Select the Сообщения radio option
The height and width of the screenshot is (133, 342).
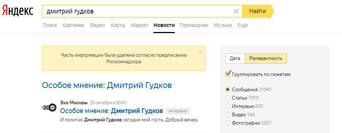pos(228,89)
